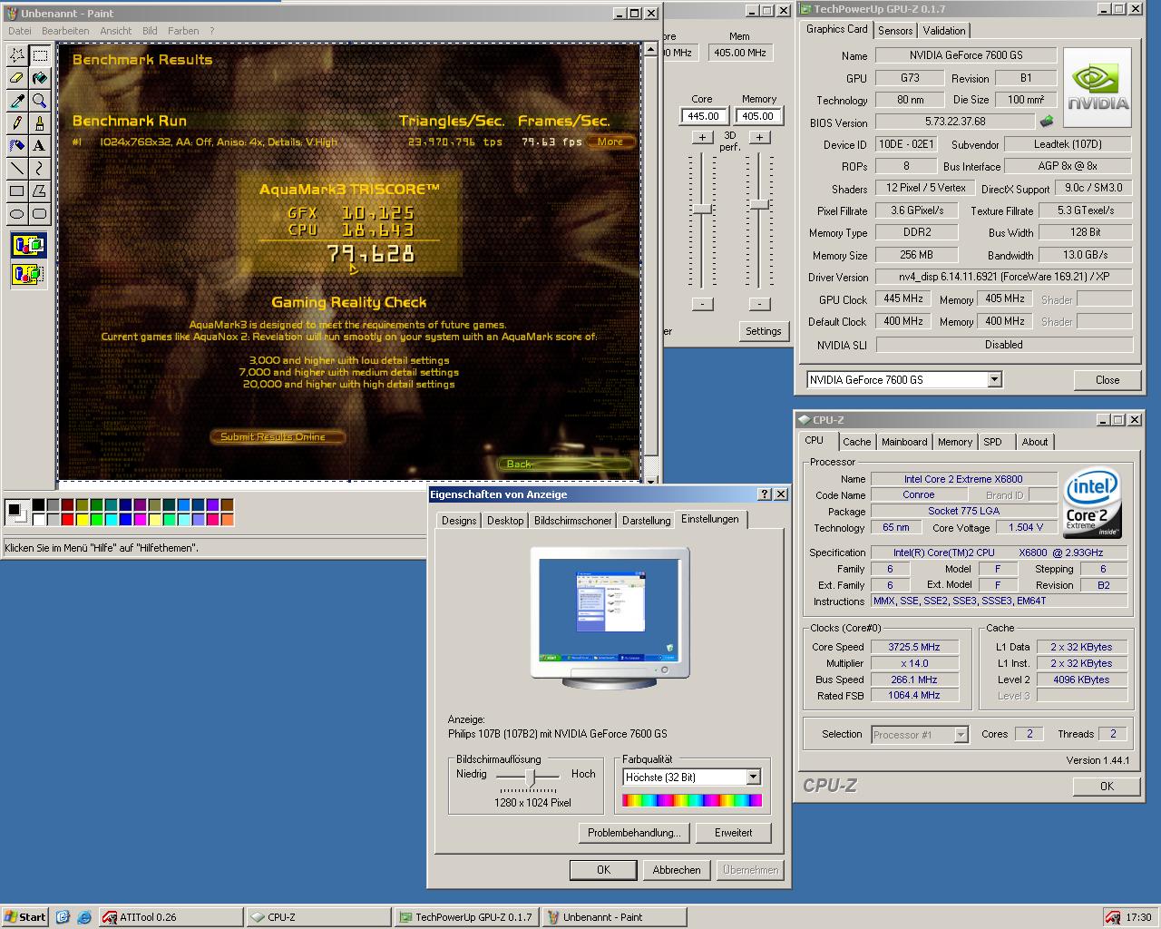Click the Memory clock slider in ATITool
Screen dimensions: 1161x929
(760, 204)
